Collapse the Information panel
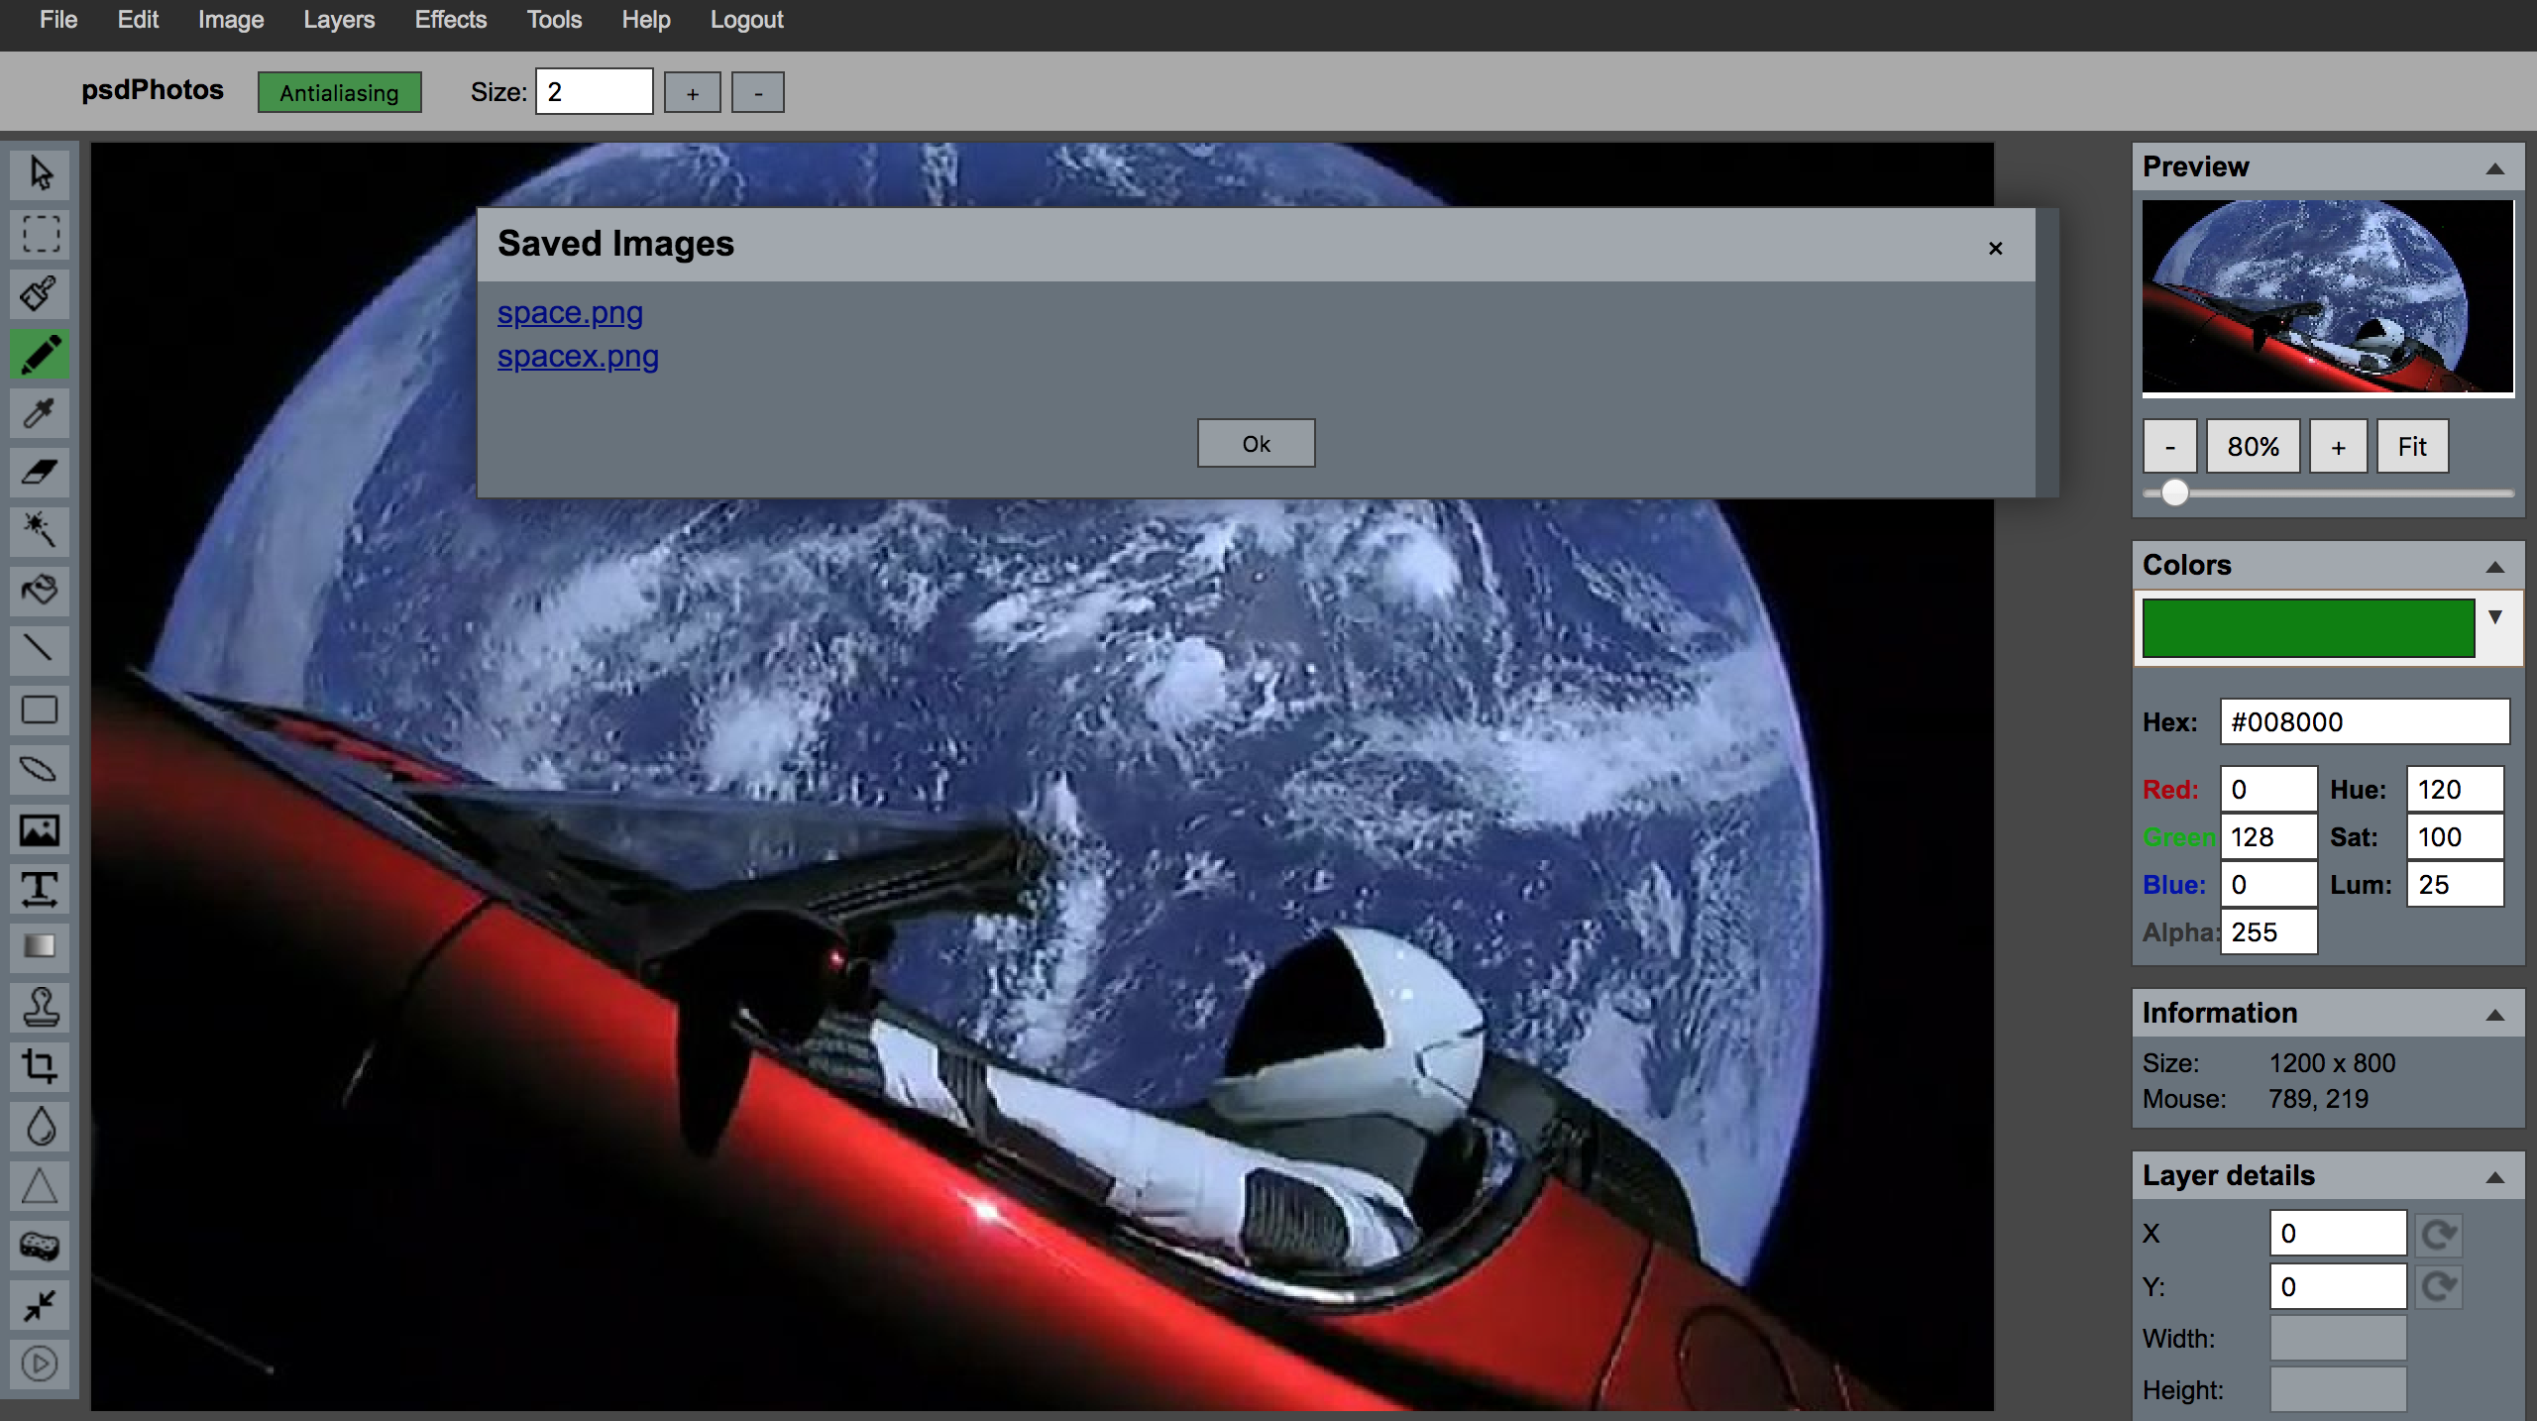Viewport: 2537px width, 1421px height. pyautogui.click(x=2495, y=1016)
